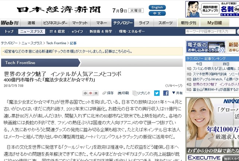The width and height of the screenshot is (239, 161).
Task: Open the Web刊 tab
Action: pos(10,23)
